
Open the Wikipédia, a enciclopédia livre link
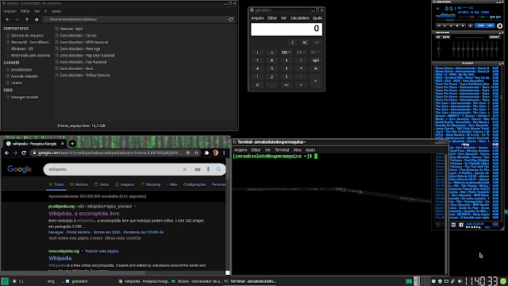84,214
